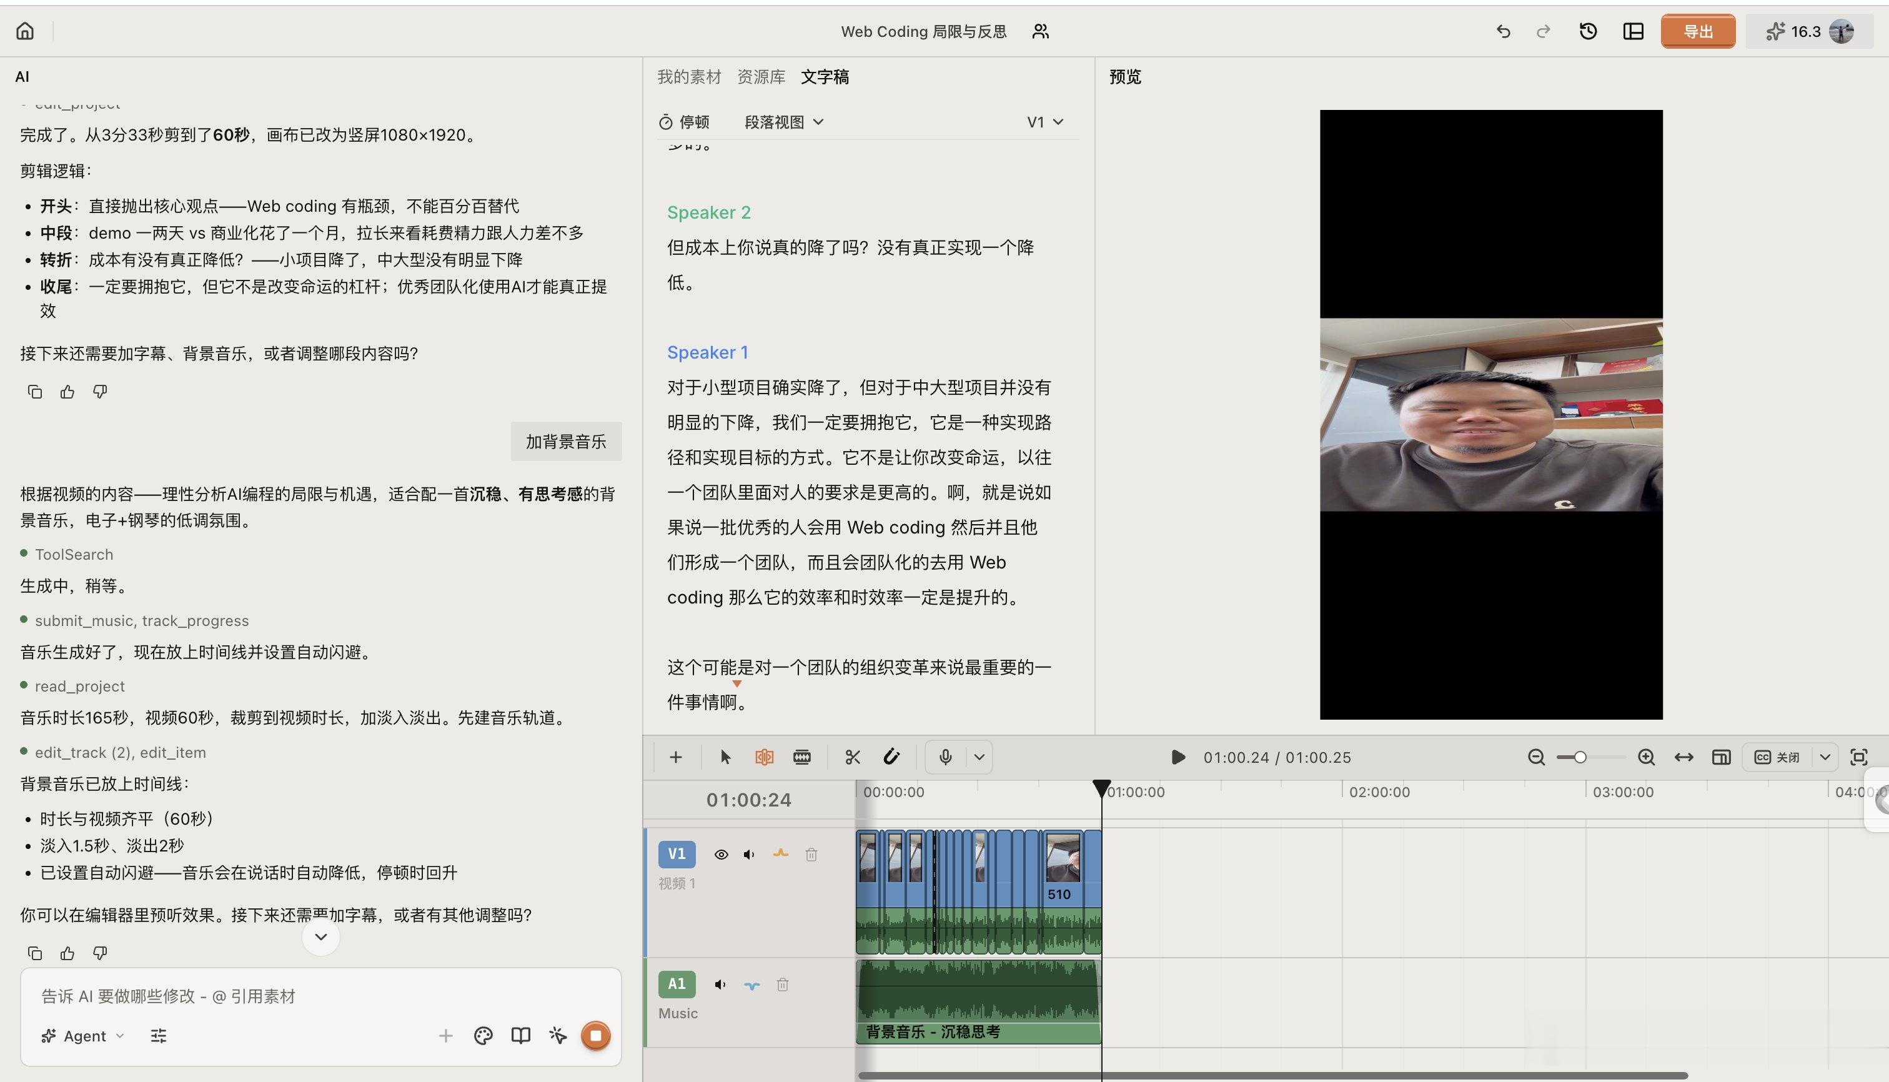Select video clip labeled 510
This screenshot has height=1082, width=1889.
[x=1062, y=891]
